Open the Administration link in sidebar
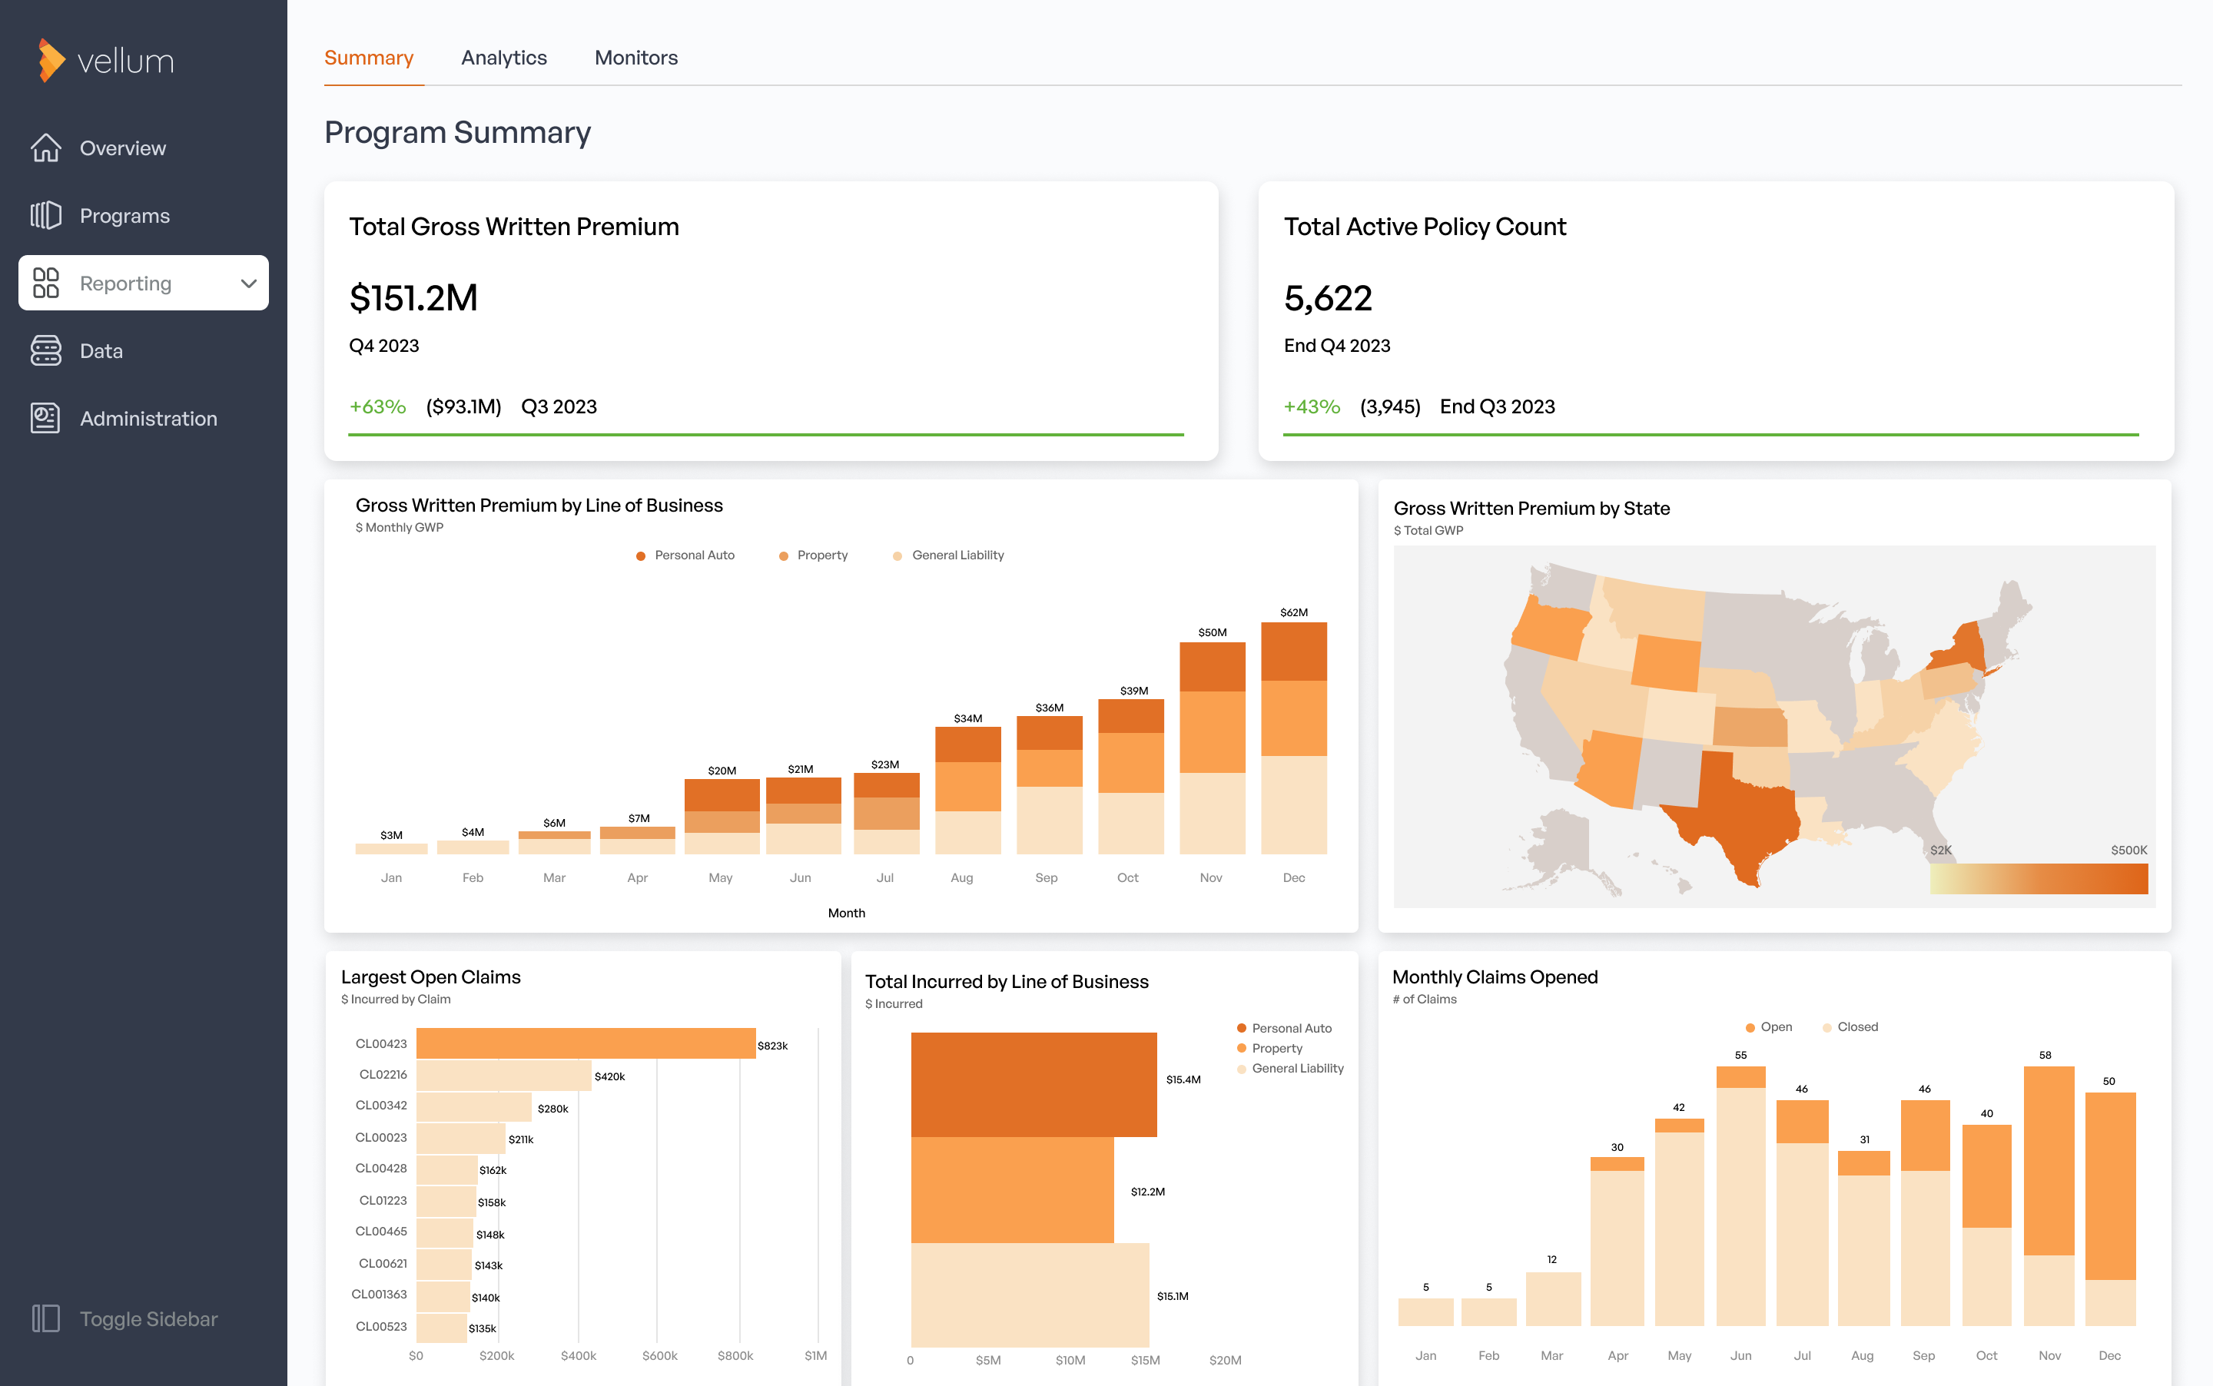The image size is (2213, 1386). click(148, 418)
